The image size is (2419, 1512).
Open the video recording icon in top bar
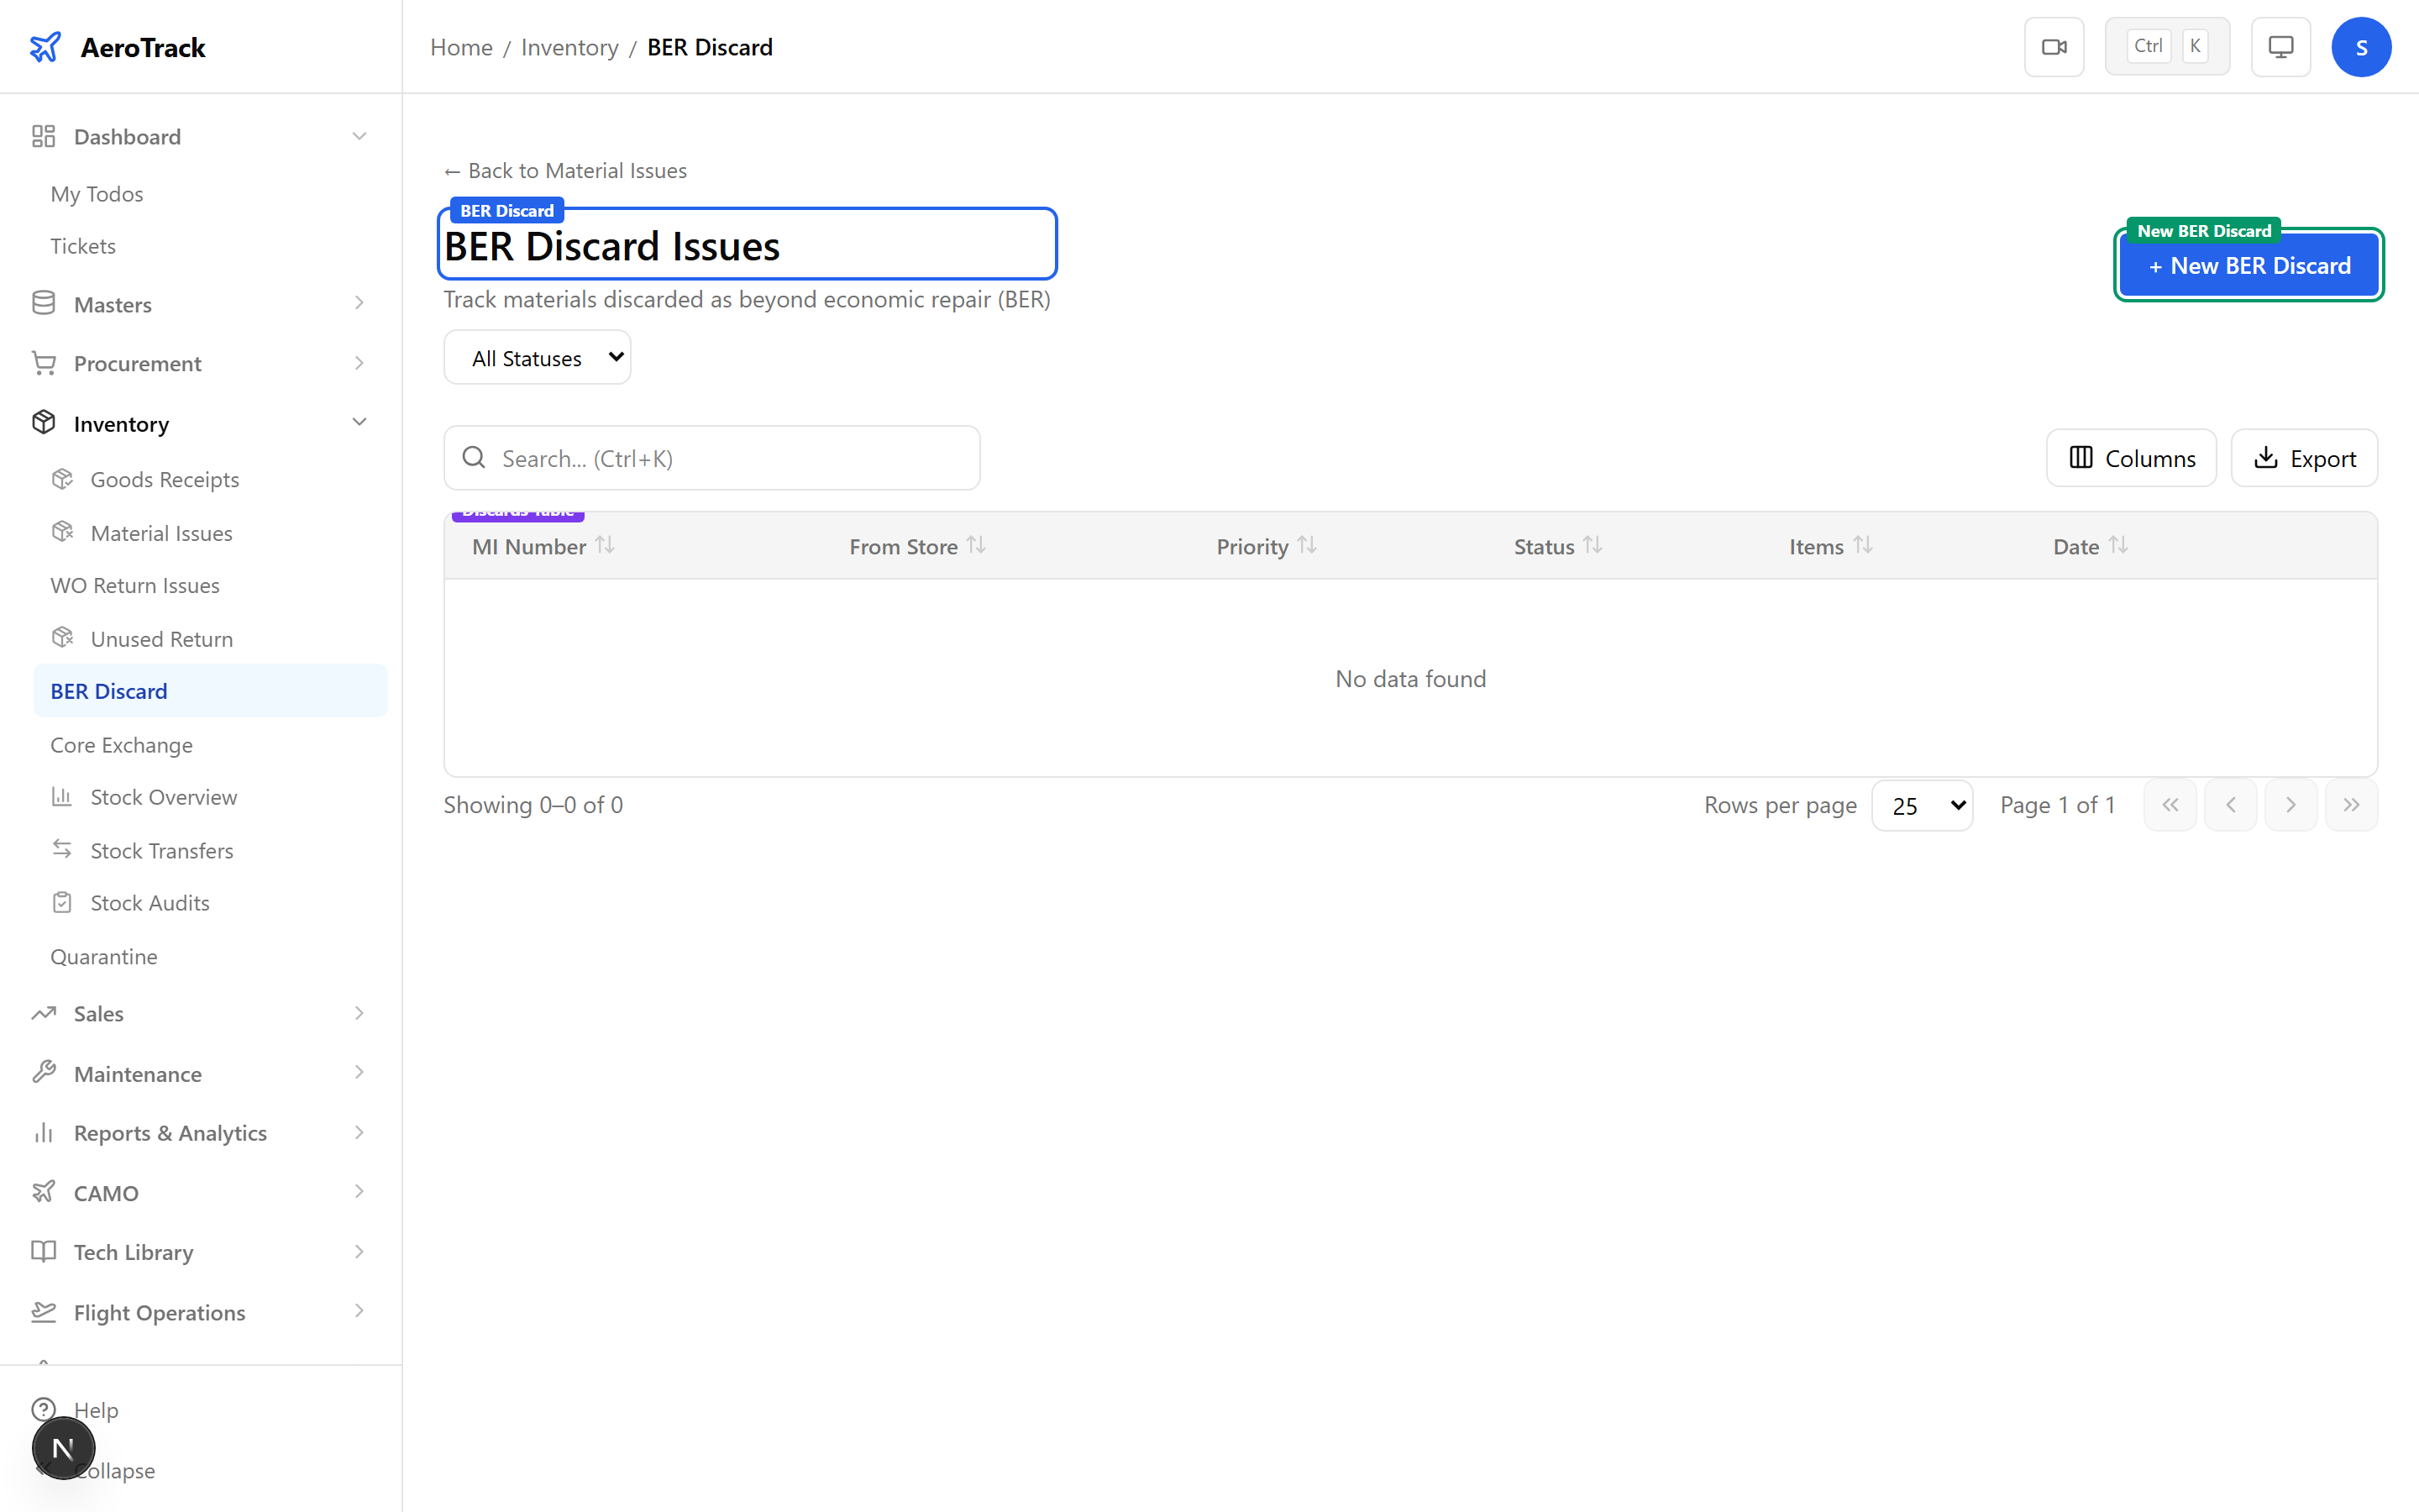2054,46
